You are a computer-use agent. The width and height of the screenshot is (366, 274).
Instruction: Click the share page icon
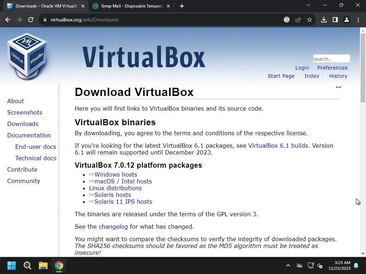point(298,20)
